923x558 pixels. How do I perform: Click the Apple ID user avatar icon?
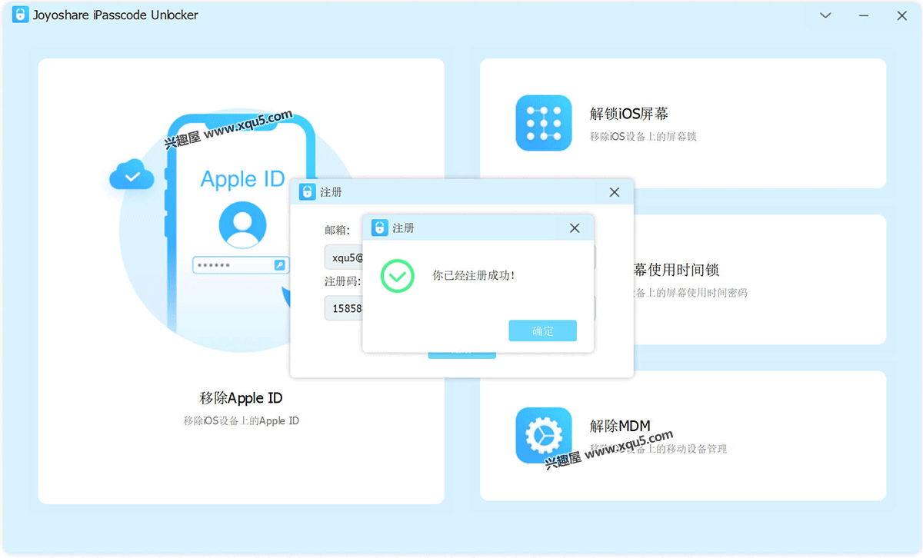pyautogui.click(x=243, y=226)
